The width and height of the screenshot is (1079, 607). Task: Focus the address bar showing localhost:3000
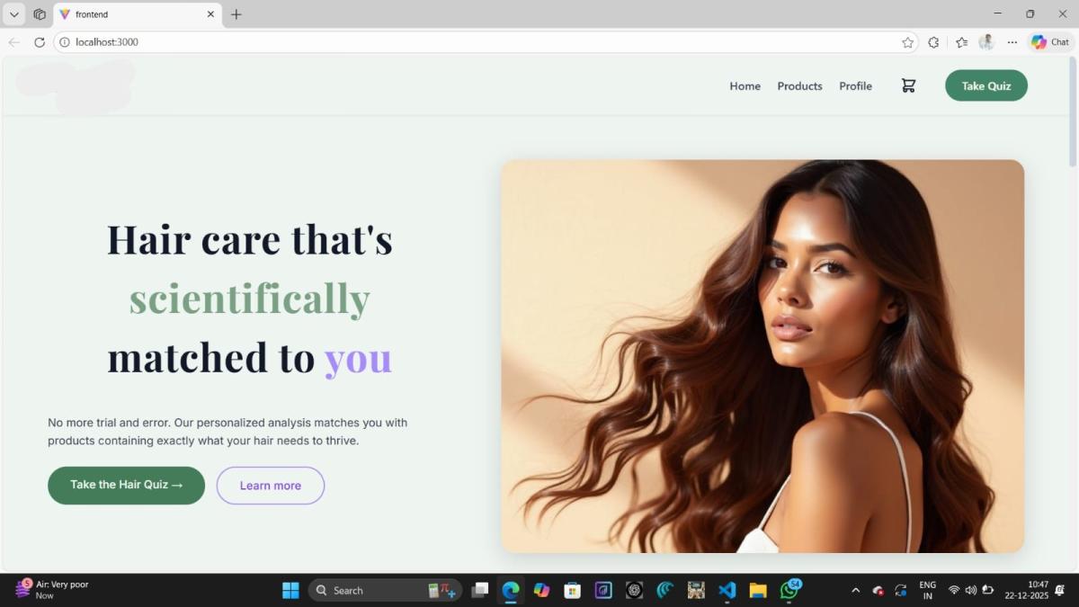point(450,42)
